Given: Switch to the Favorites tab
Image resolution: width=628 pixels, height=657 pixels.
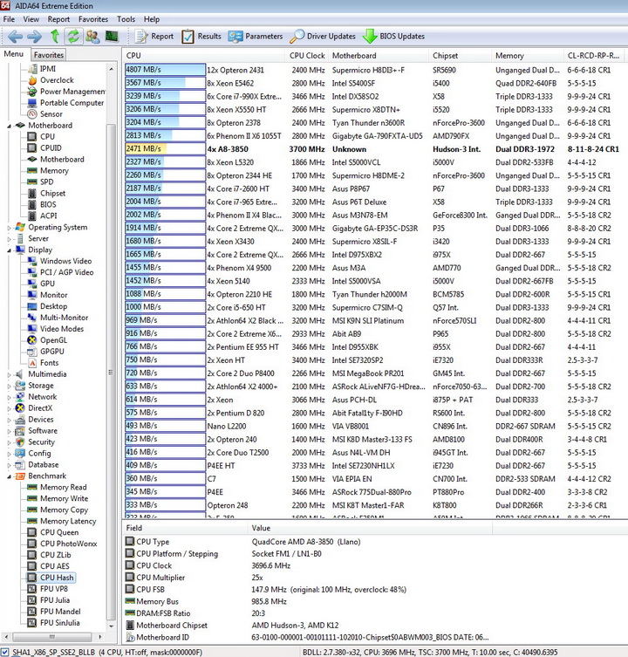Looking at the screenshot, I should coord(49,54).
